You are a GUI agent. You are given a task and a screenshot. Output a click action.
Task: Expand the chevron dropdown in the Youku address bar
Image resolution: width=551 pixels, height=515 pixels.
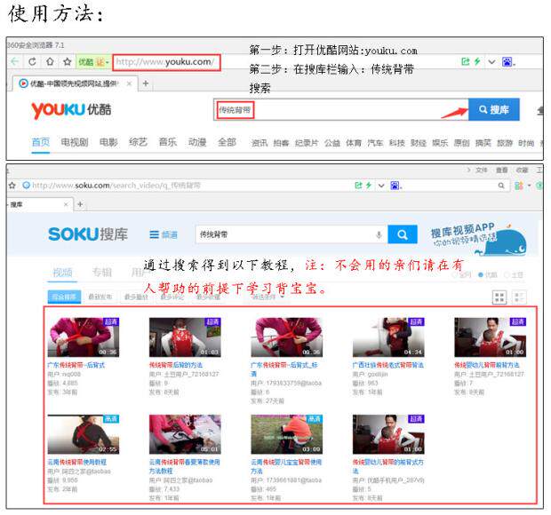[491, 62]
